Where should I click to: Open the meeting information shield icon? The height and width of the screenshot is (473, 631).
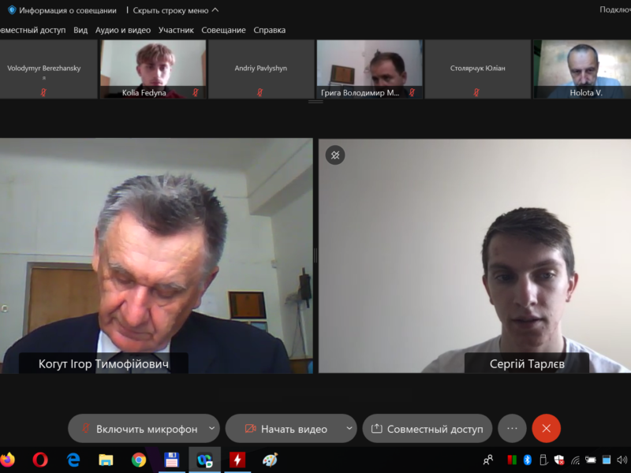pyautogui.click(x=12, y=10)
